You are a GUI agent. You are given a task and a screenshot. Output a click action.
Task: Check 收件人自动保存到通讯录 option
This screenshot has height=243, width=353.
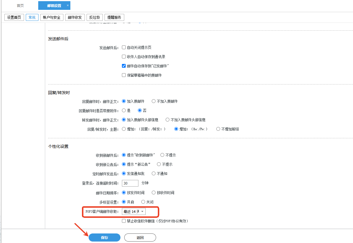pyautogui.click(x=124, y=57)
